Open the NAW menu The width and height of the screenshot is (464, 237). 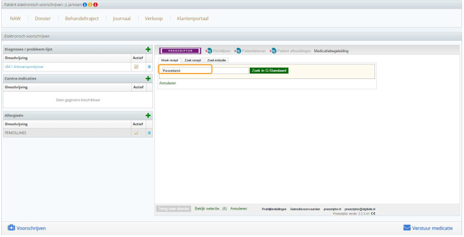point(15,18)
